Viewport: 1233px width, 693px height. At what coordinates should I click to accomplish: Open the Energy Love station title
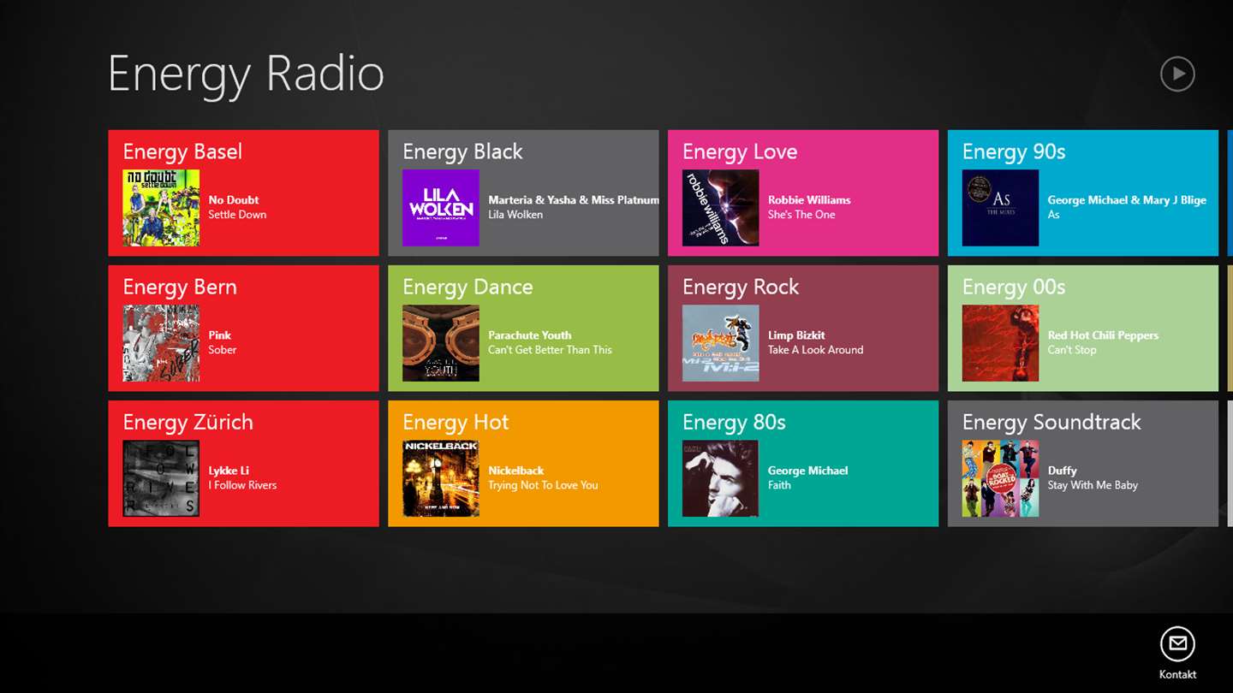point(740,152)
